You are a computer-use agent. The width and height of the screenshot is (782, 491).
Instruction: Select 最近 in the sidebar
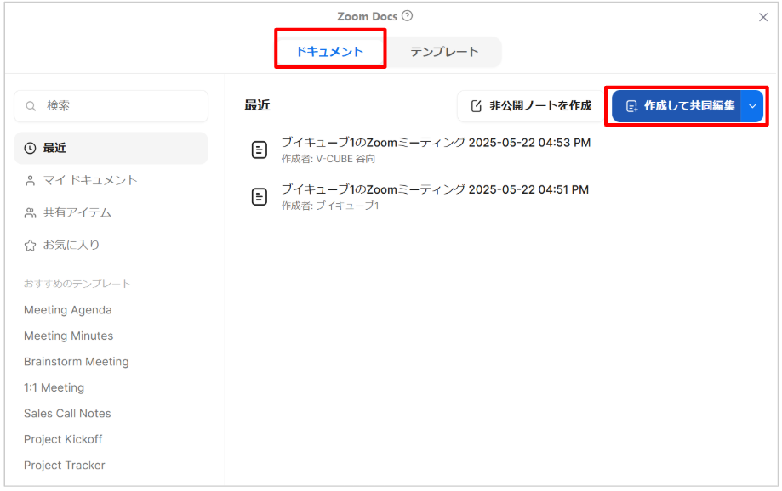[111, 148]
